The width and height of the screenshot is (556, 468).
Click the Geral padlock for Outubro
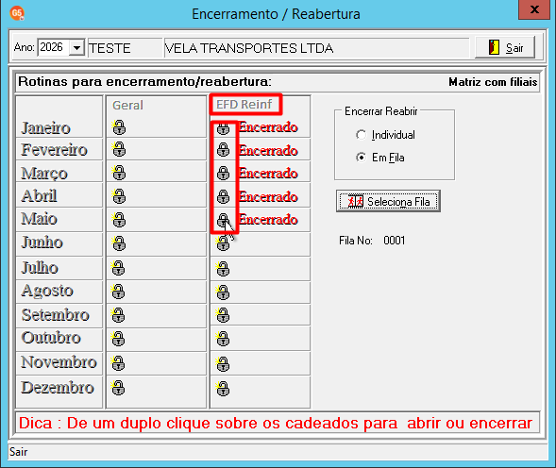[118, 339]
